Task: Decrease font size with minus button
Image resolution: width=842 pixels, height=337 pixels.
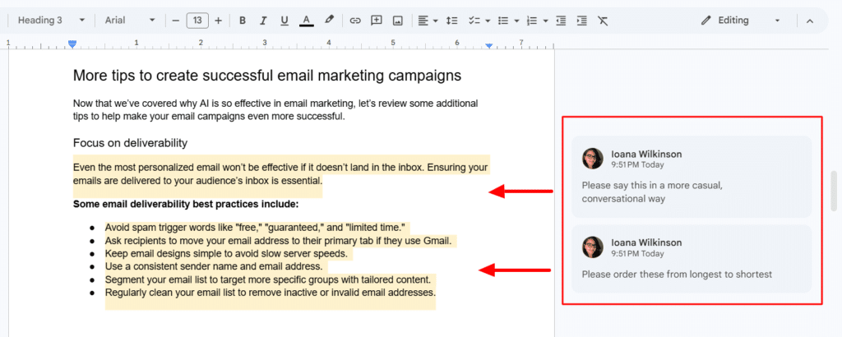Action: pyautogui.click(x=176, y=21)
